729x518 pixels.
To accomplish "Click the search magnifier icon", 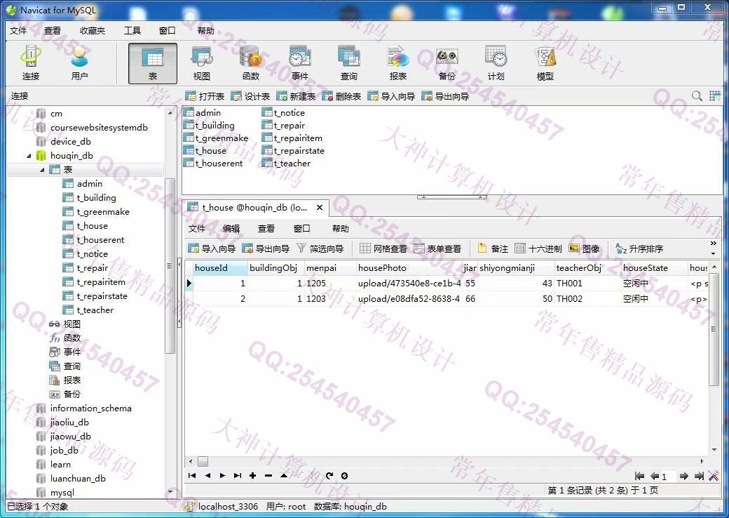I will [697, 96].
